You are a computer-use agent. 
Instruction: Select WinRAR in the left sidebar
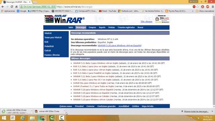coord(48,33)
